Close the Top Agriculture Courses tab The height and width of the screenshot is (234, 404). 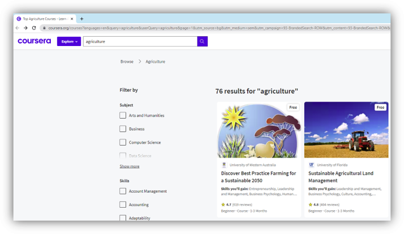[73, 19]
